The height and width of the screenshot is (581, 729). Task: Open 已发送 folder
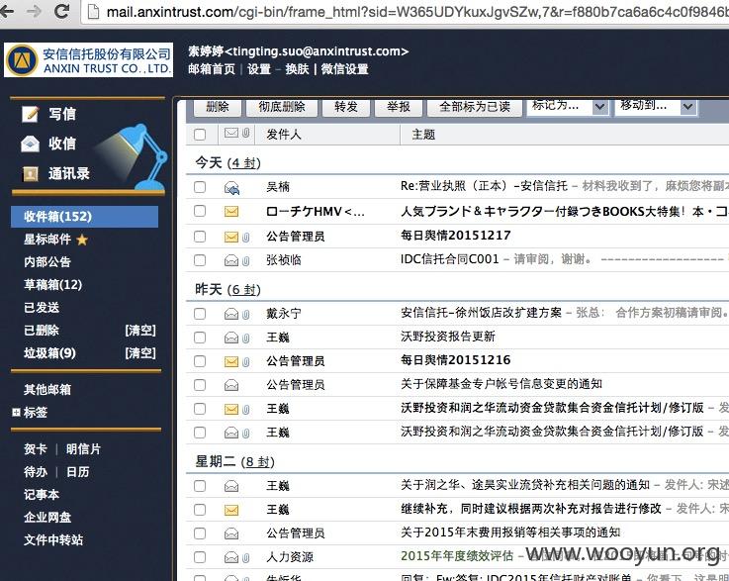click(x=42, y=308)
